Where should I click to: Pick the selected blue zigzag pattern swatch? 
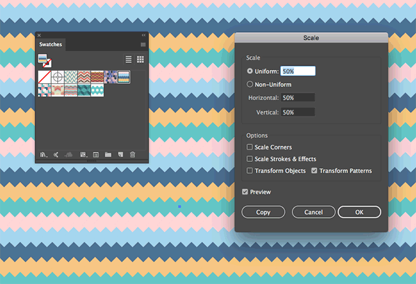124,77
